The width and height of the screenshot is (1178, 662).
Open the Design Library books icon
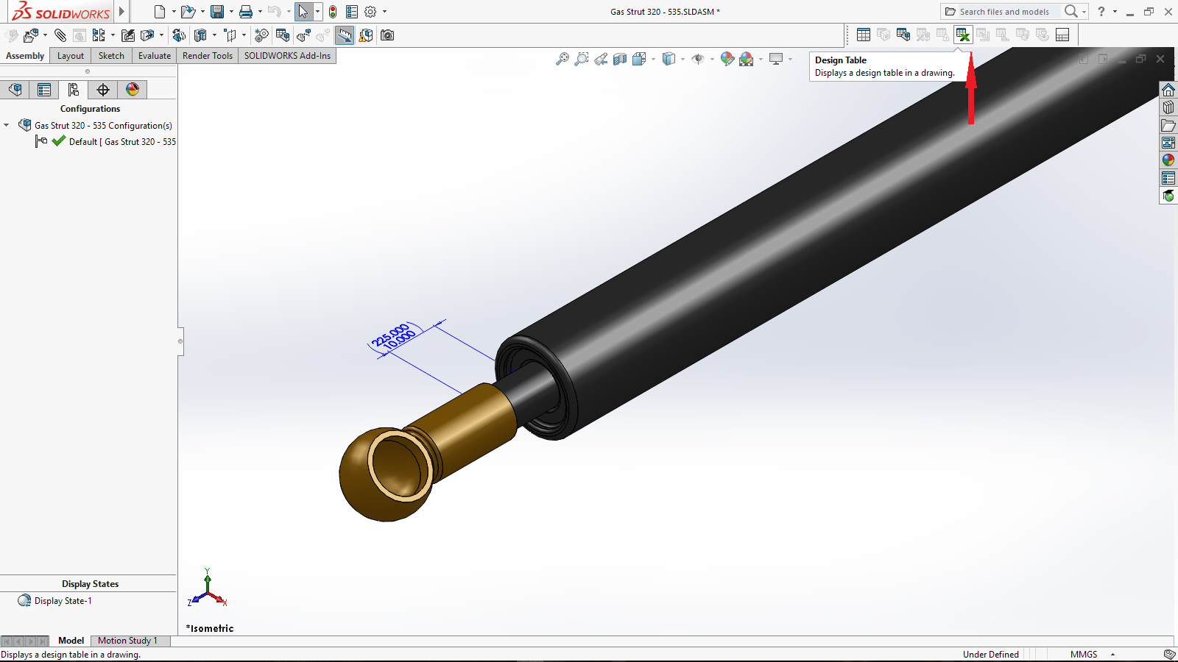click(x=1168, y=107)
